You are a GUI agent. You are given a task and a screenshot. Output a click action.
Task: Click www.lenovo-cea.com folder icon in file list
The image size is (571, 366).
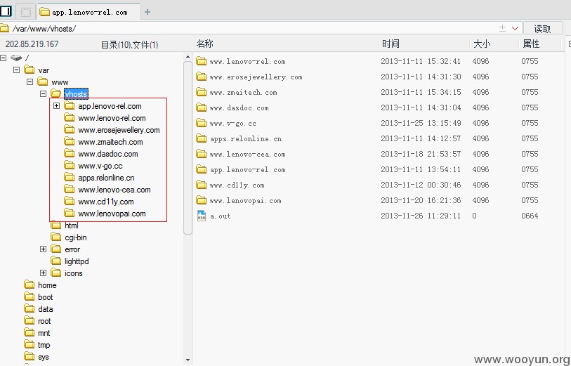pyautogui.click(x=201, y=154)
